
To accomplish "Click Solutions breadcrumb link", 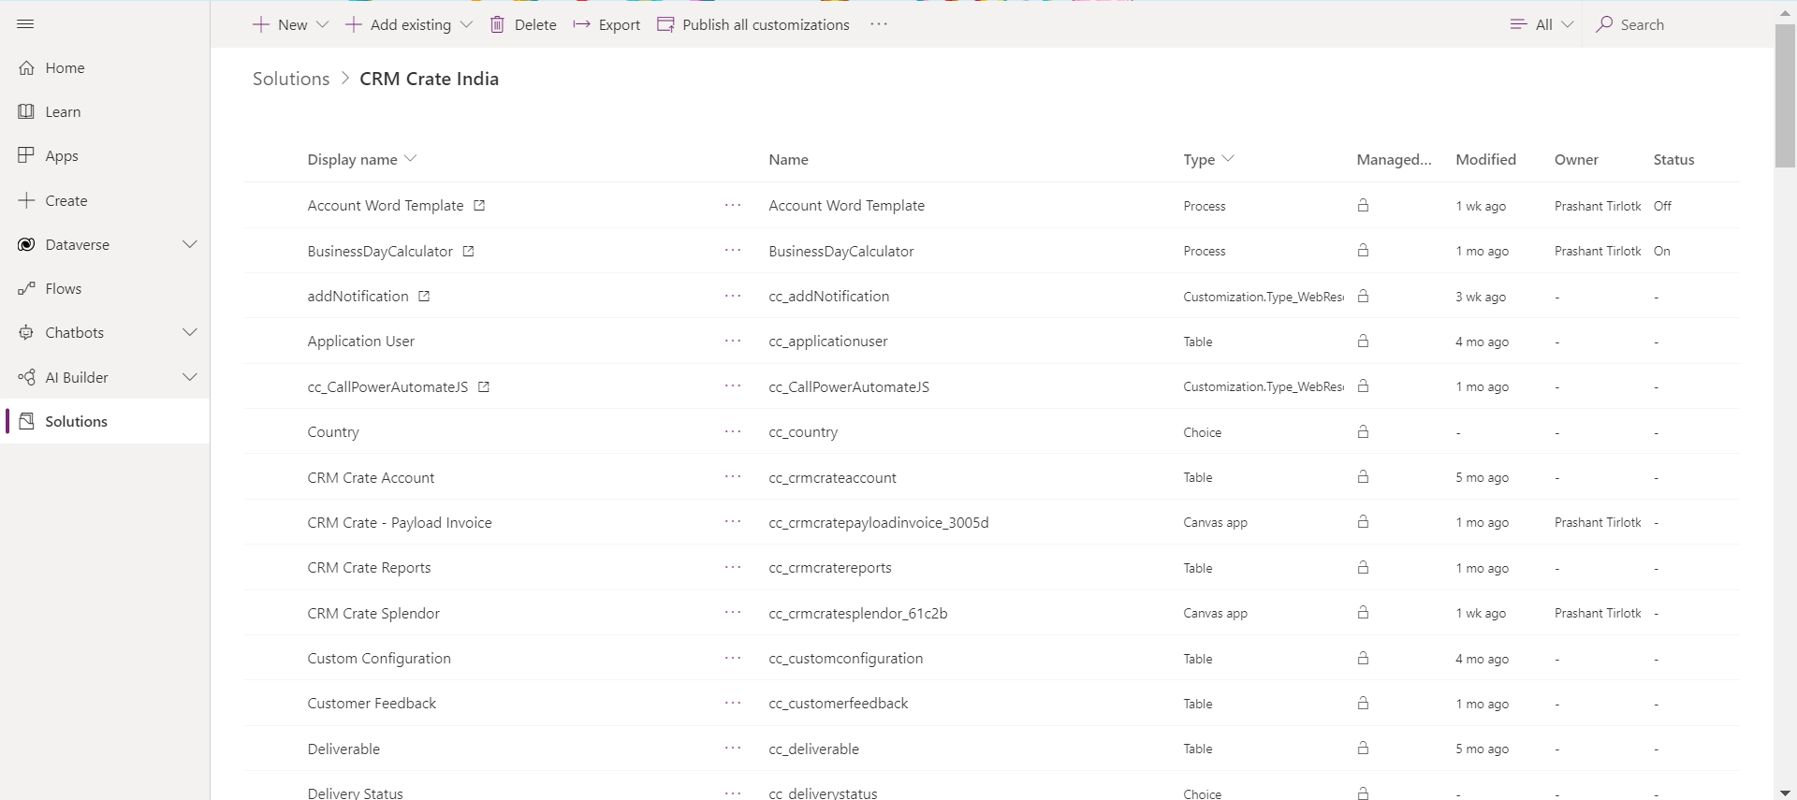I will click(291, 79).
